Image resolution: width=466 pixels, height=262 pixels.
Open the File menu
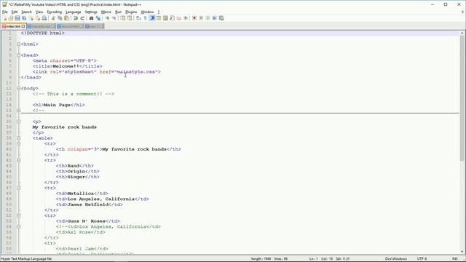tap(5, 12)
